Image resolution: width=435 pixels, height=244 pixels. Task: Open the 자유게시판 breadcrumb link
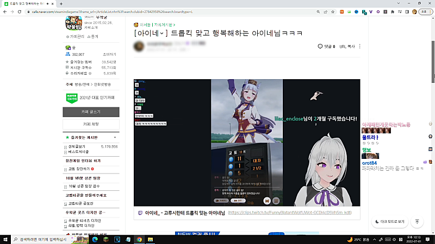click(164, 25)
